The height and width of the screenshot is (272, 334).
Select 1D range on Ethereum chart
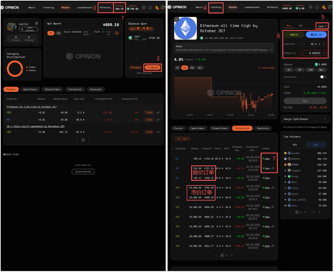coord(177,68)
